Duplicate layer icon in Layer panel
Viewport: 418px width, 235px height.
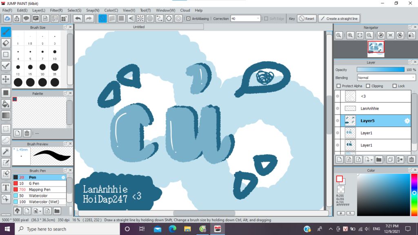tap(390, 160)
